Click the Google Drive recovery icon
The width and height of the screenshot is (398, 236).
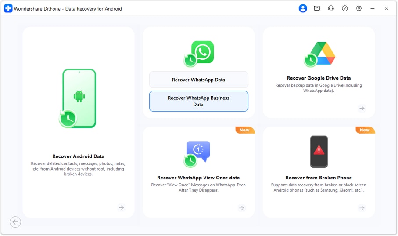click(x=319, y=54)
